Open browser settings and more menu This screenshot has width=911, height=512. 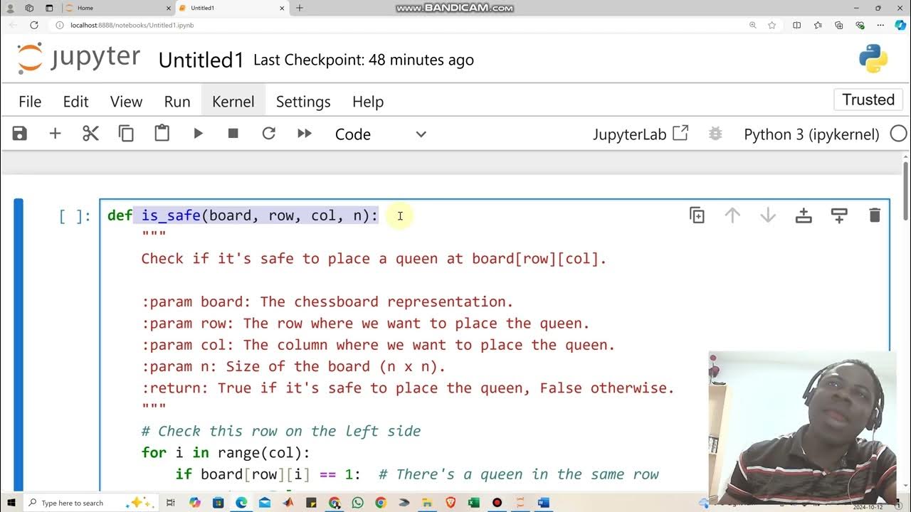pos(880,25)
